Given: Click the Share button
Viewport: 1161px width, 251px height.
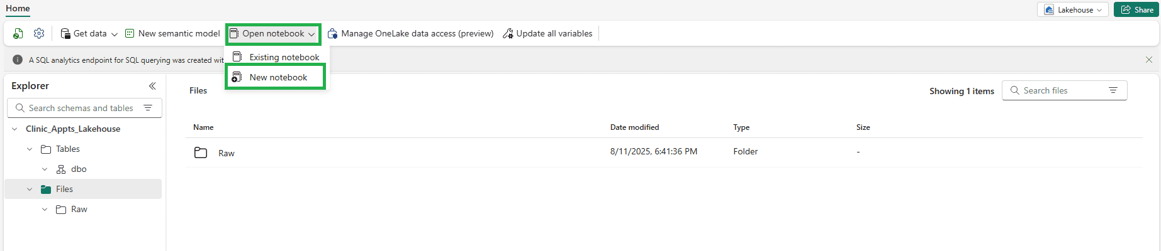Looking at the screenshot, I should (1137, 9).
